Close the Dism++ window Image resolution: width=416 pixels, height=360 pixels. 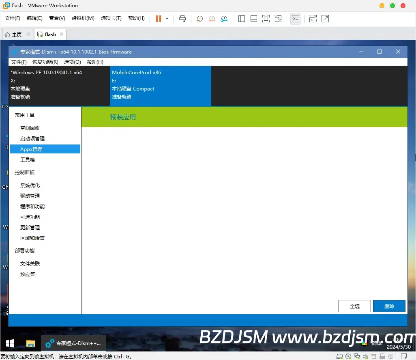[x=398, y=52]
